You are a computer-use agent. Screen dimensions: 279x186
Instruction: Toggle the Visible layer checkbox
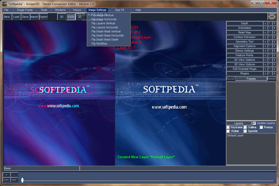tap(228, 131)
